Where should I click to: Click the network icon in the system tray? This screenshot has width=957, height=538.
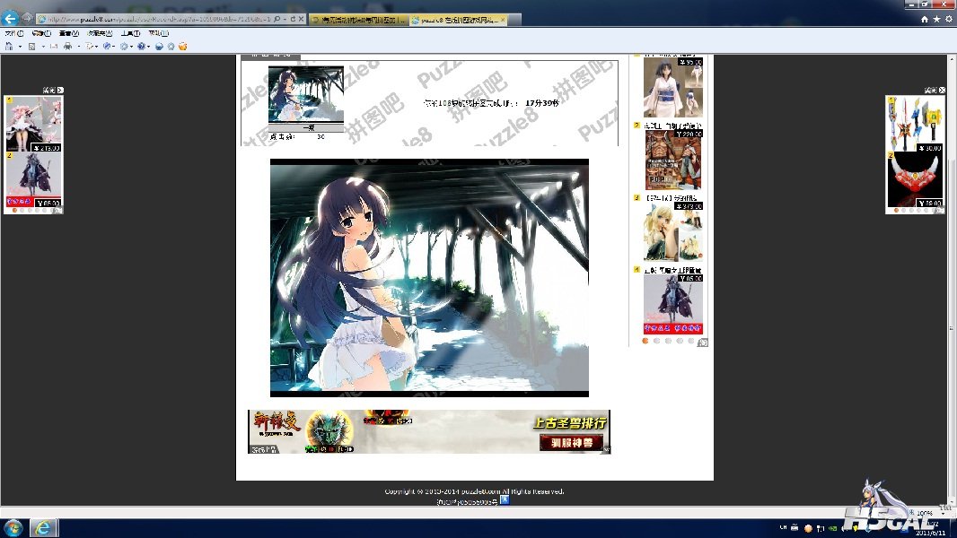pos(821,528)
